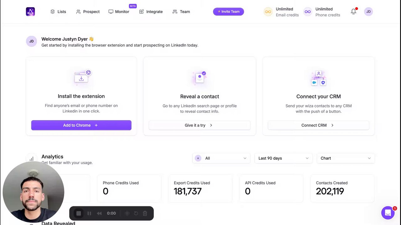Click the grid drag handle on recorder
The height and width of the screenshot is (225, 401).
[x=127, y=213]
